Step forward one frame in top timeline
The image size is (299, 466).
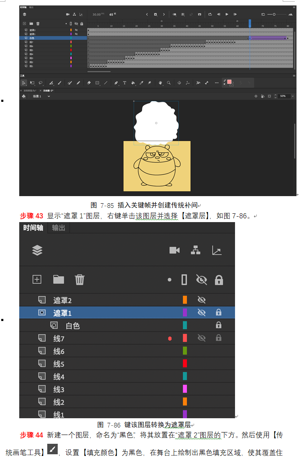point(235,14)
